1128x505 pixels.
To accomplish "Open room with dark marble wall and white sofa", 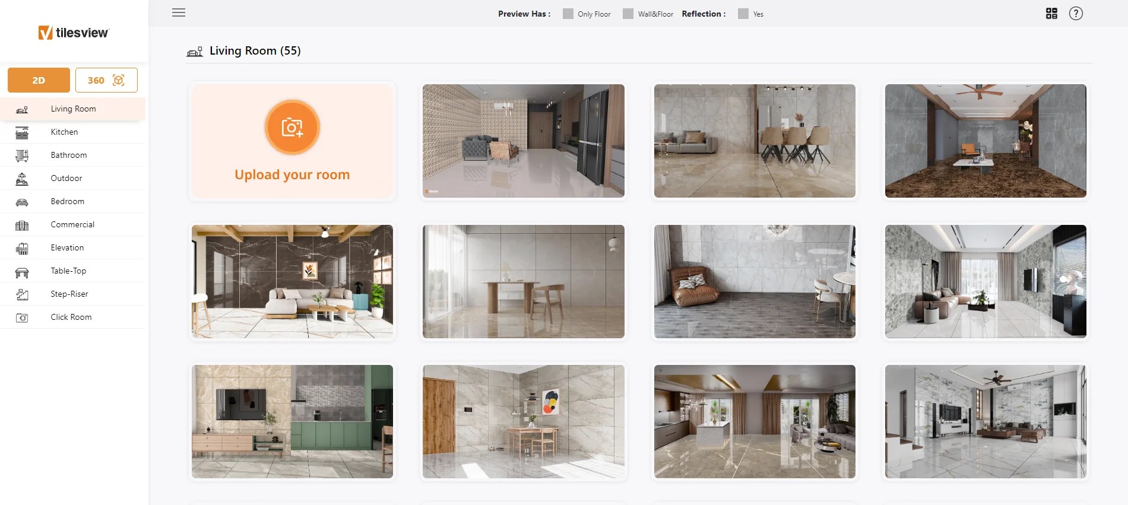I will [x=292, y=281].
